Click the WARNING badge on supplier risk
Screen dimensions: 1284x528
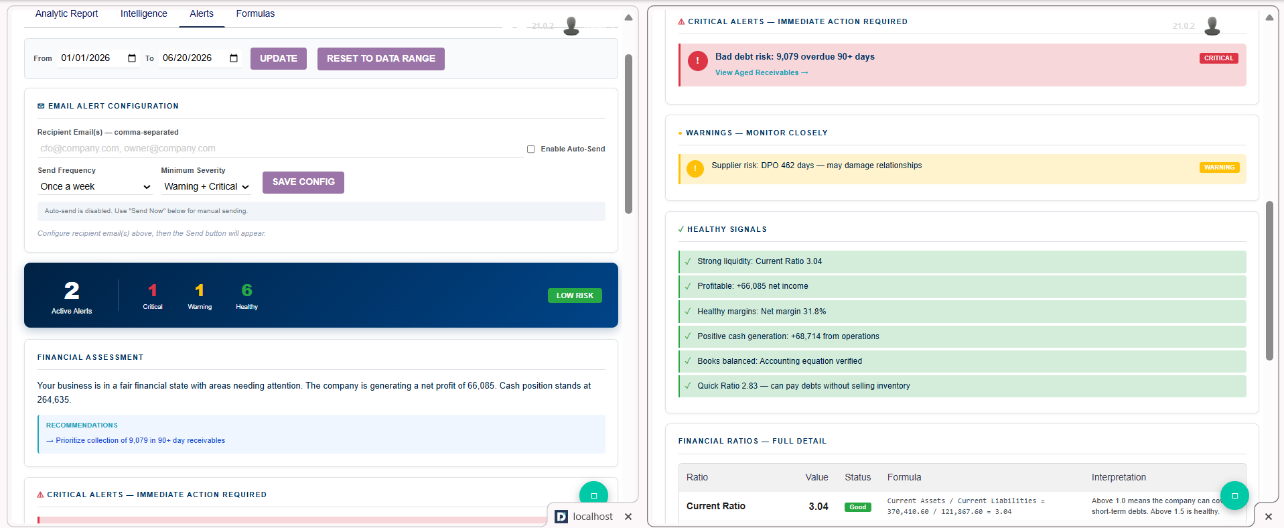point(1219,168)
